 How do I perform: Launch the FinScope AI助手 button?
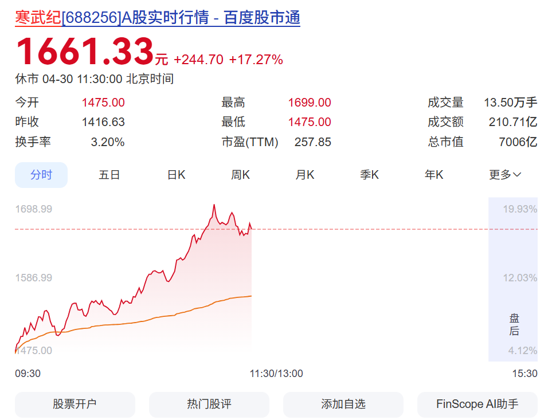click(477, 405)
